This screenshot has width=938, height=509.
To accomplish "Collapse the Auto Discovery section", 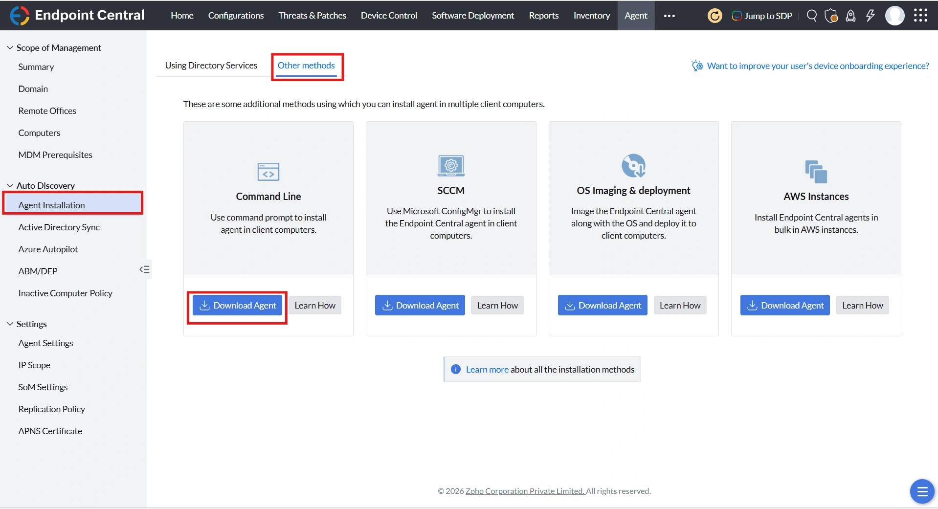I will pyautogui.click(x=10, y=185).
